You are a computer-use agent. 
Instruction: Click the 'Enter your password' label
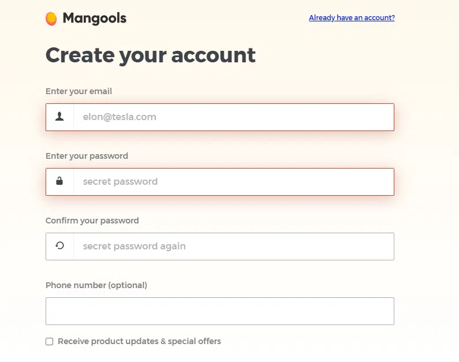coord(87,156)
